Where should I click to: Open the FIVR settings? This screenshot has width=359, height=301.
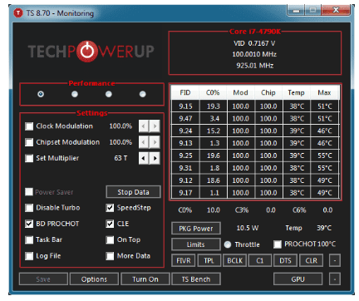pos(184,260)
